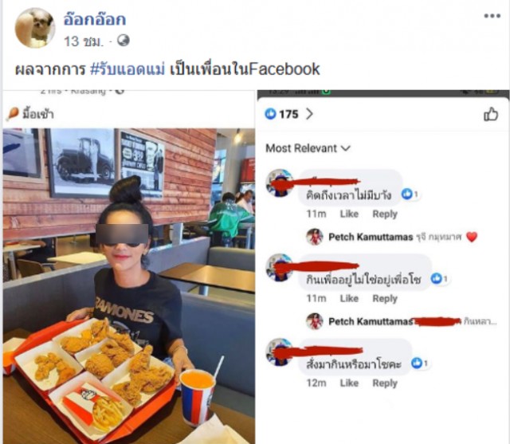Click the 13 ชม. post timestamp
Viewport: 510px width, 444px height.
(84, 41)
